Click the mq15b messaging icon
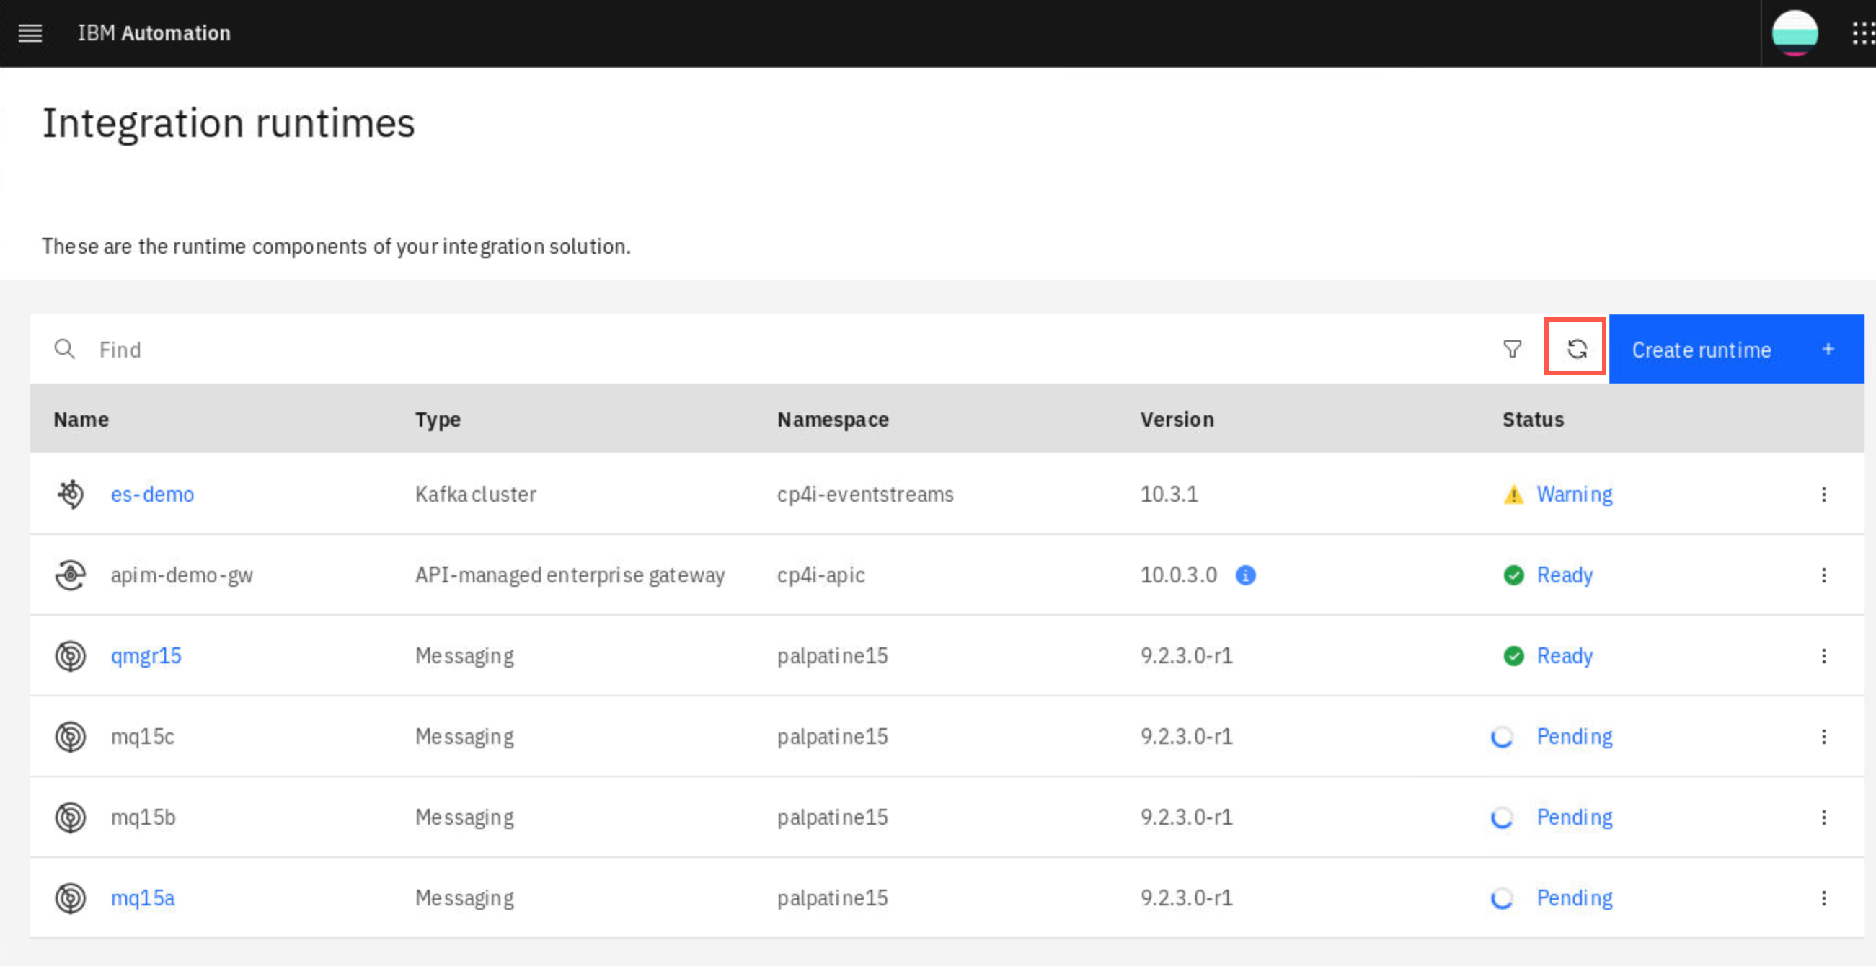Viewport: 1876px width, 966px height. 71,817
